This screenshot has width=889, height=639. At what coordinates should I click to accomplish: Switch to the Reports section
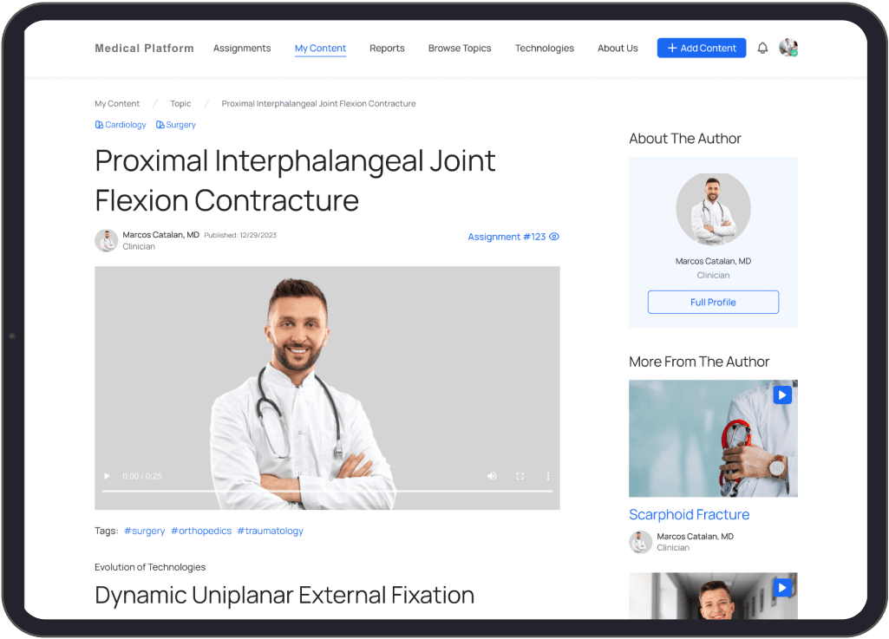click(x=387, y=48)
